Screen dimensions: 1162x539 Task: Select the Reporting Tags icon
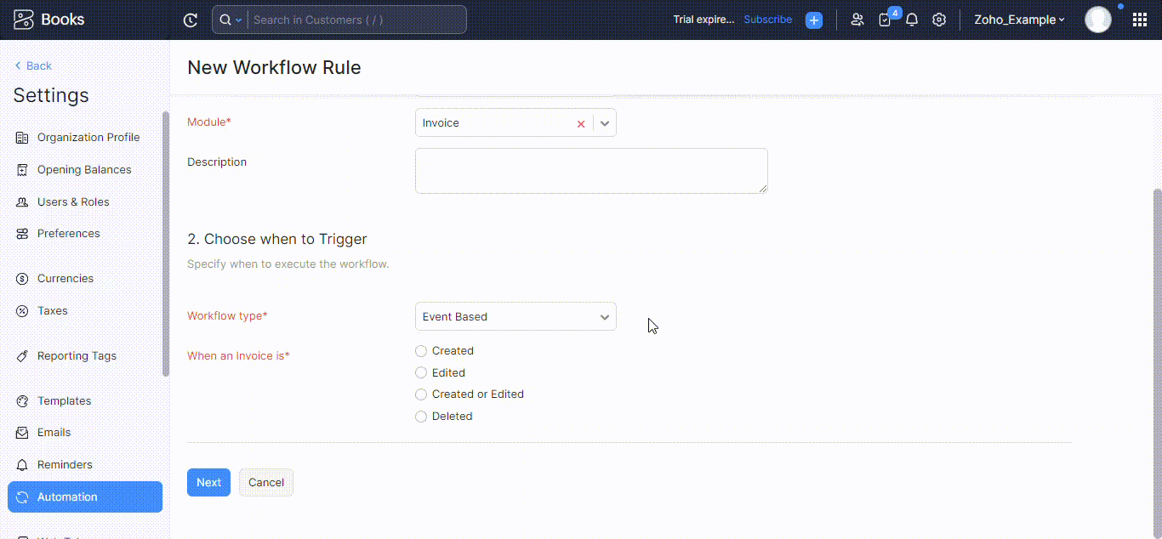click(22, 355)
